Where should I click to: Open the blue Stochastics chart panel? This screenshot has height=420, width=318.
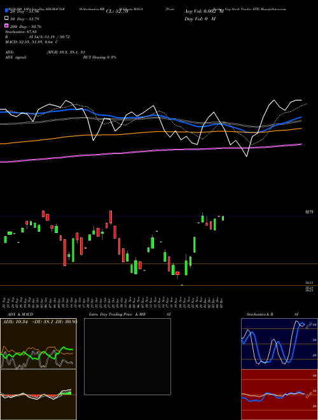[x=279, y=344]
